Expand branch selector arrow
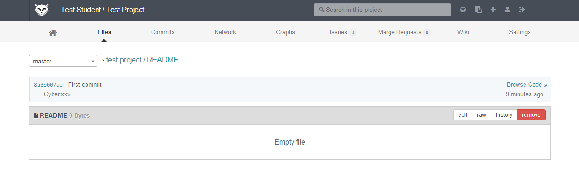This screenshot has height=182, width=579. click(x=93, y=61)
